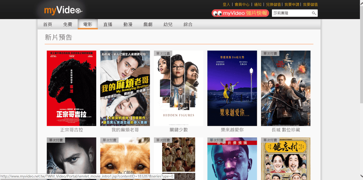Go to the 動漫 tab

128,25
